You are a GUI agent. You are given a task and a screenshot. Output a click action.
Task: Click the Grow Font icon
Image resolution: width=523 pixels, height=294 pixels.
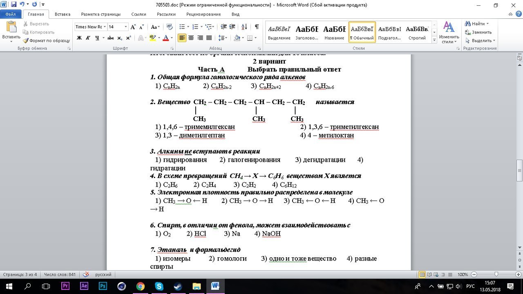coord(133,27)
